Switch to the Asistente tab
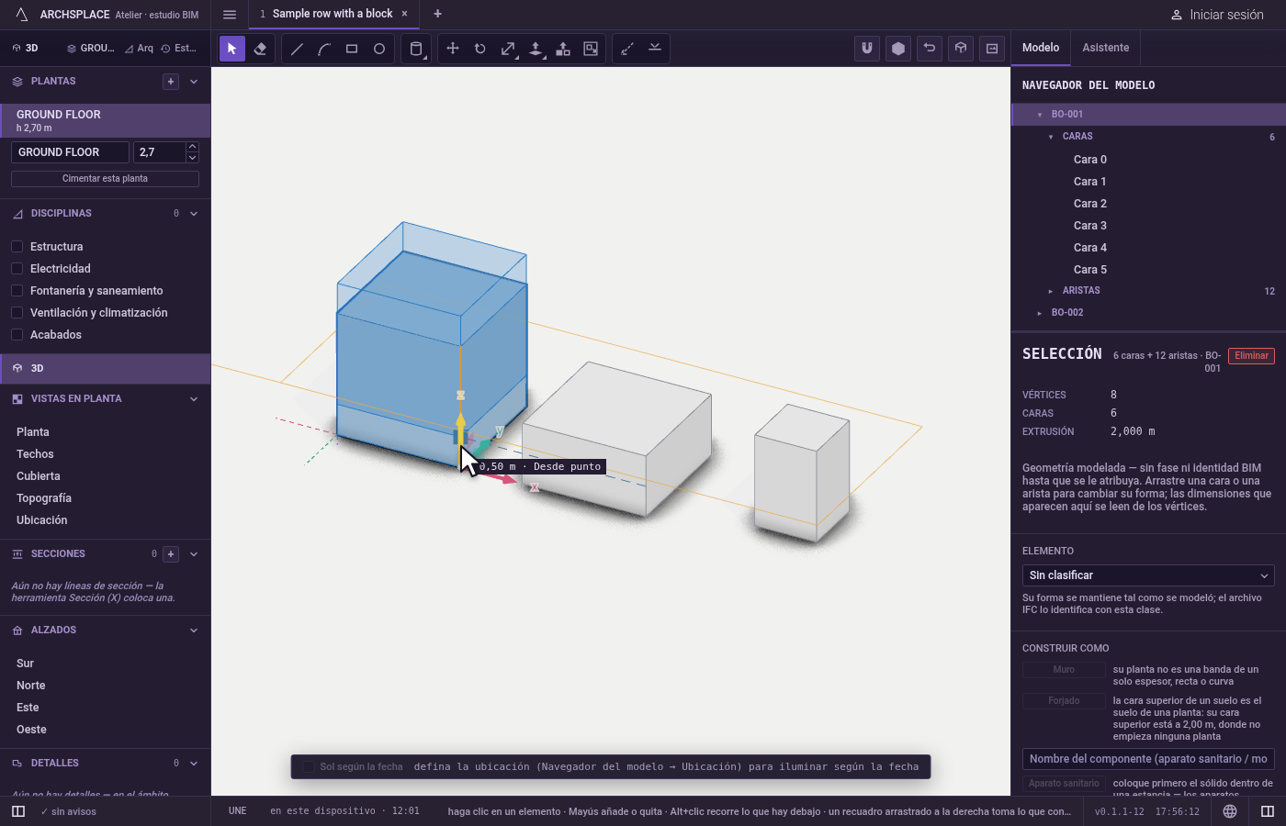 1106,48
